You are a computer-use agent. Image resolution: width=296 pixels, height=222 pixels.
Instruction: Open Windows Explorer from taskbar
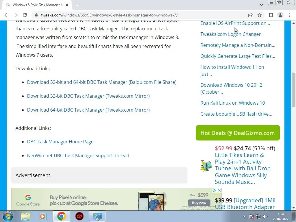[x=26, y=216]
